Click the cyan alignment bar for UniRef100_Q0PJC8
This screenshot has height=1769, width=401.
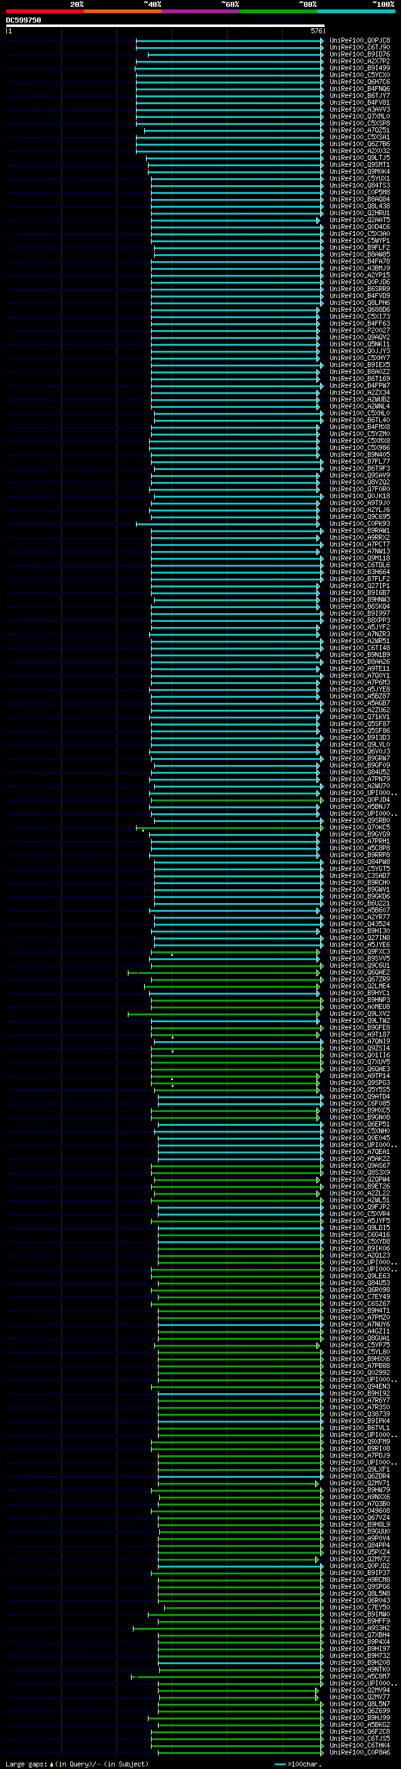[229, 41]
